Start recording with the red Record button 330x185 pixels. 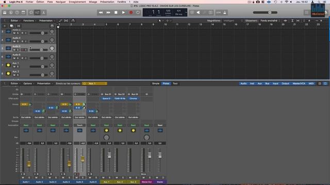131,12
